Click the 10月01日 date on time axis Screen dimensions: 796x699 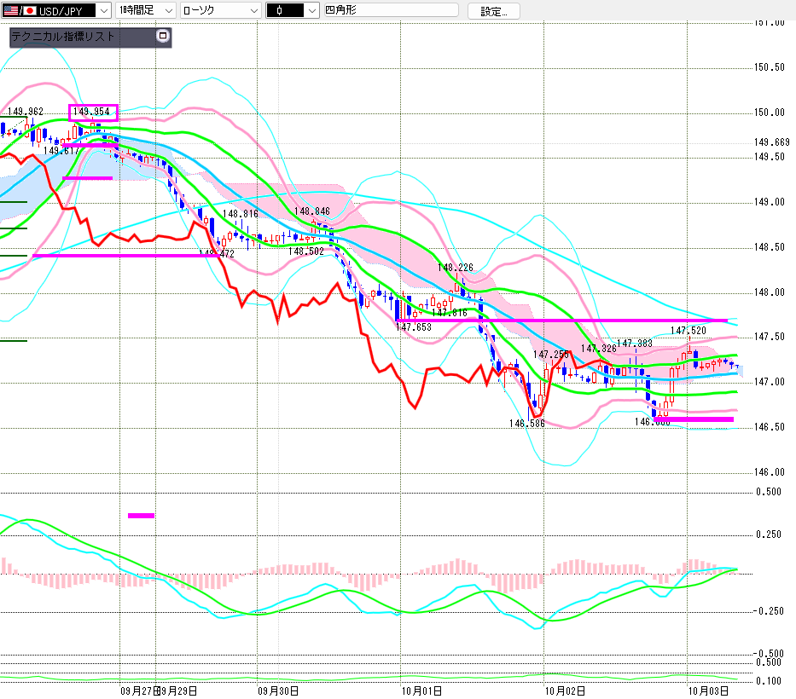tap(419, 690)
